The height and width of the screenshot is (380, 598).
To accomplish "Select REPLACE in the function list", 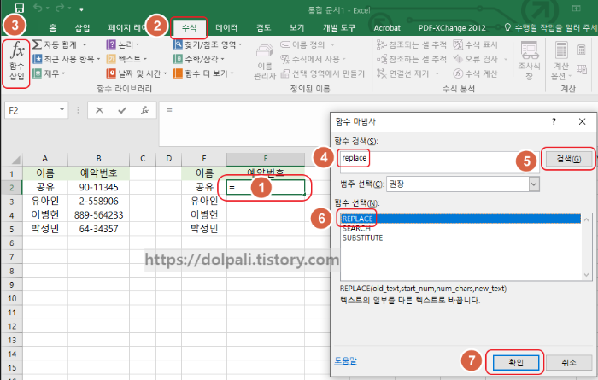I will click(x=460, y=219).
